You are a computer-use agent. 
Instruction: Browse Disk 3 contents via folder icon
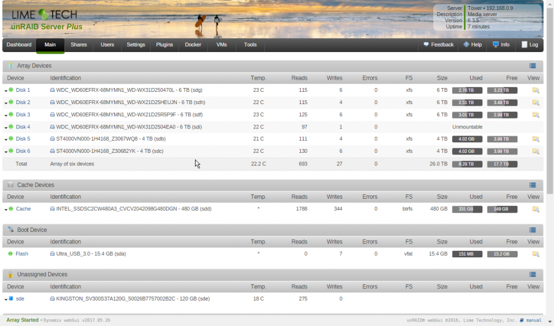coord(536,115)
